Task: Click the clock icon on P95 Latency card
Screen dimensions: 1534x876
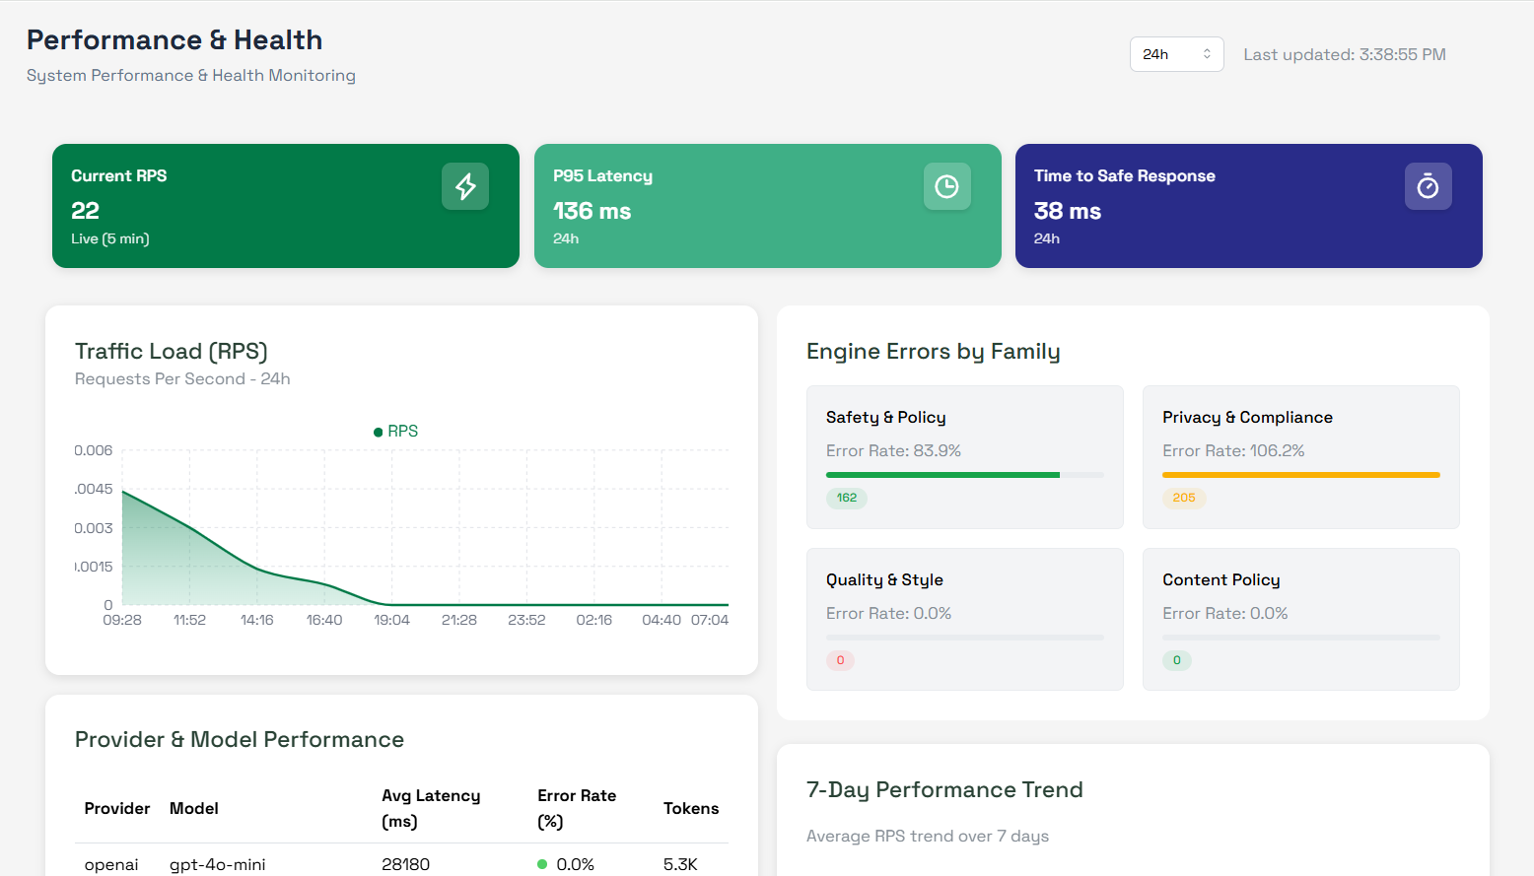Action: tap(946, 186)
